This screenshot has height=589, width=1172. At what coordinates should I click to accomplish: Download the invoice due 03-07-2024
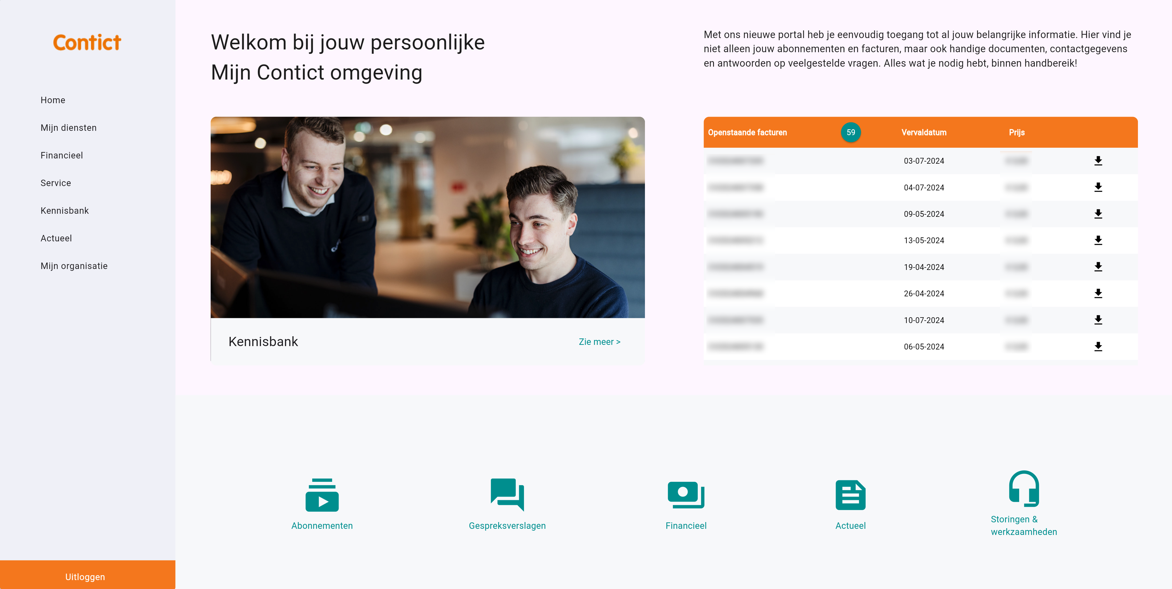tap(1098, 161)
